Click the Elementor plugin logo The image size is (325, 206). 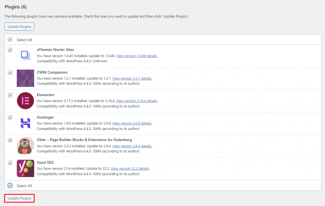[x=25, y=100]
